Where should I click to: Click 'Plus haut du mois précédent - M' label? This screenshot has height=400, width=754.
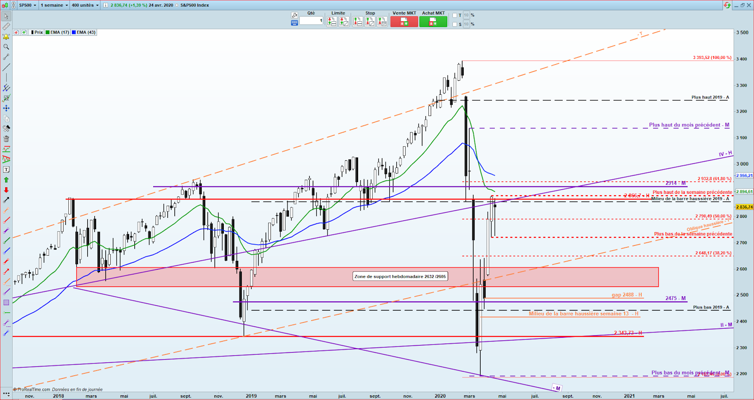click(x=689, y=125)
